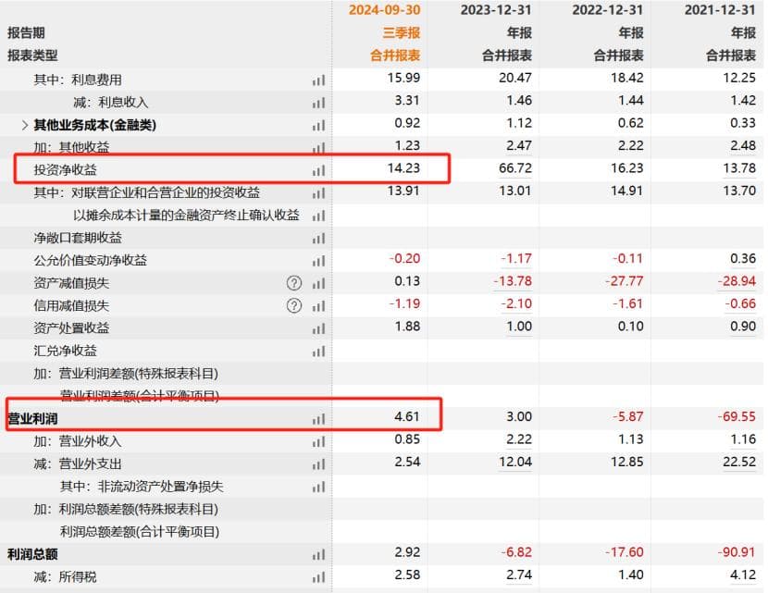Click the 4.61 operating profit cell

405,418
